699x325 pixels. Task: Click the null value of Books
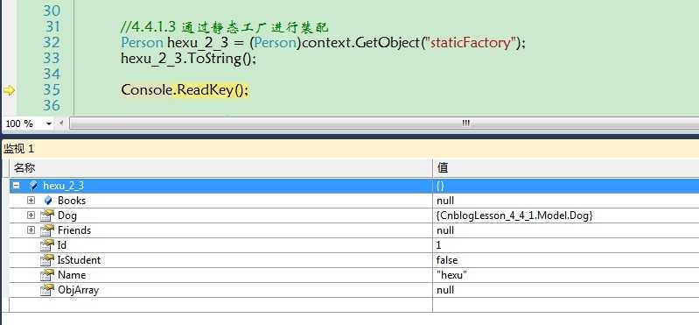pos(445,201)
